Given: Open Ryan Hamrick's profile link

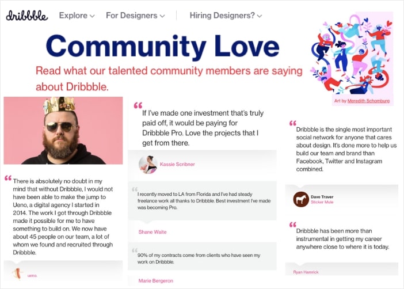Looking at the screenshot, I should [306, 272].
